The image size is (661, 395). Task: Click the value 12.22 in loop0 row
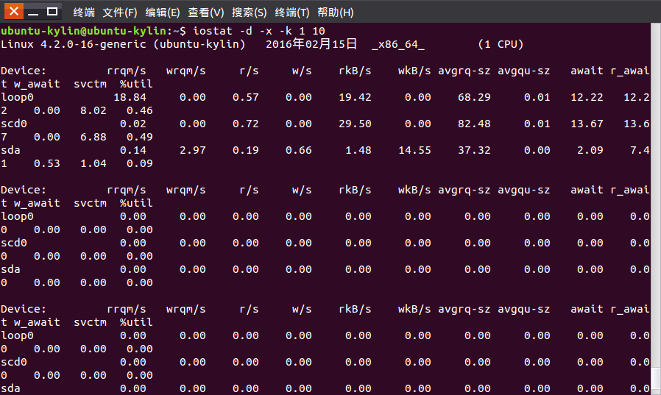[587, 97]
